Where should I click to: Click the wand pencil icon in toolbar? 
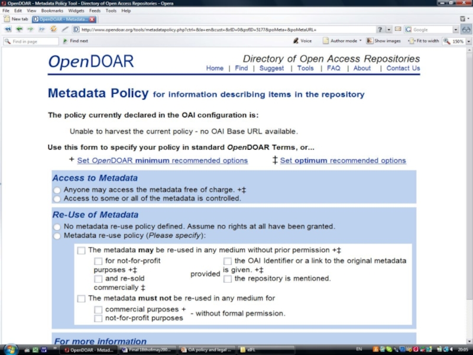pos(65,29)
